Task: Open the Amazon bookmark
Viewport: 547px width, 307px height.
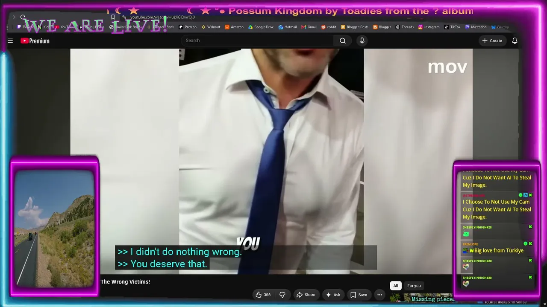Action: [234, 27]
